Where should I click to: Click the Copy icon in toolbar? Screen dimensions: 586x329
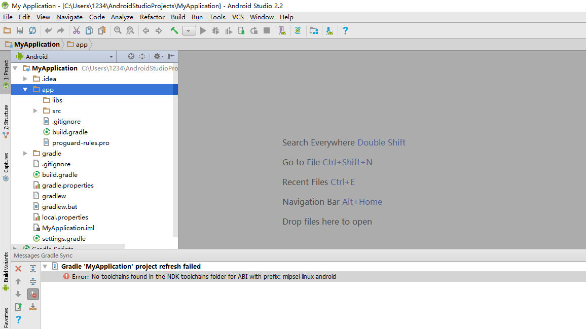point(89,30)
